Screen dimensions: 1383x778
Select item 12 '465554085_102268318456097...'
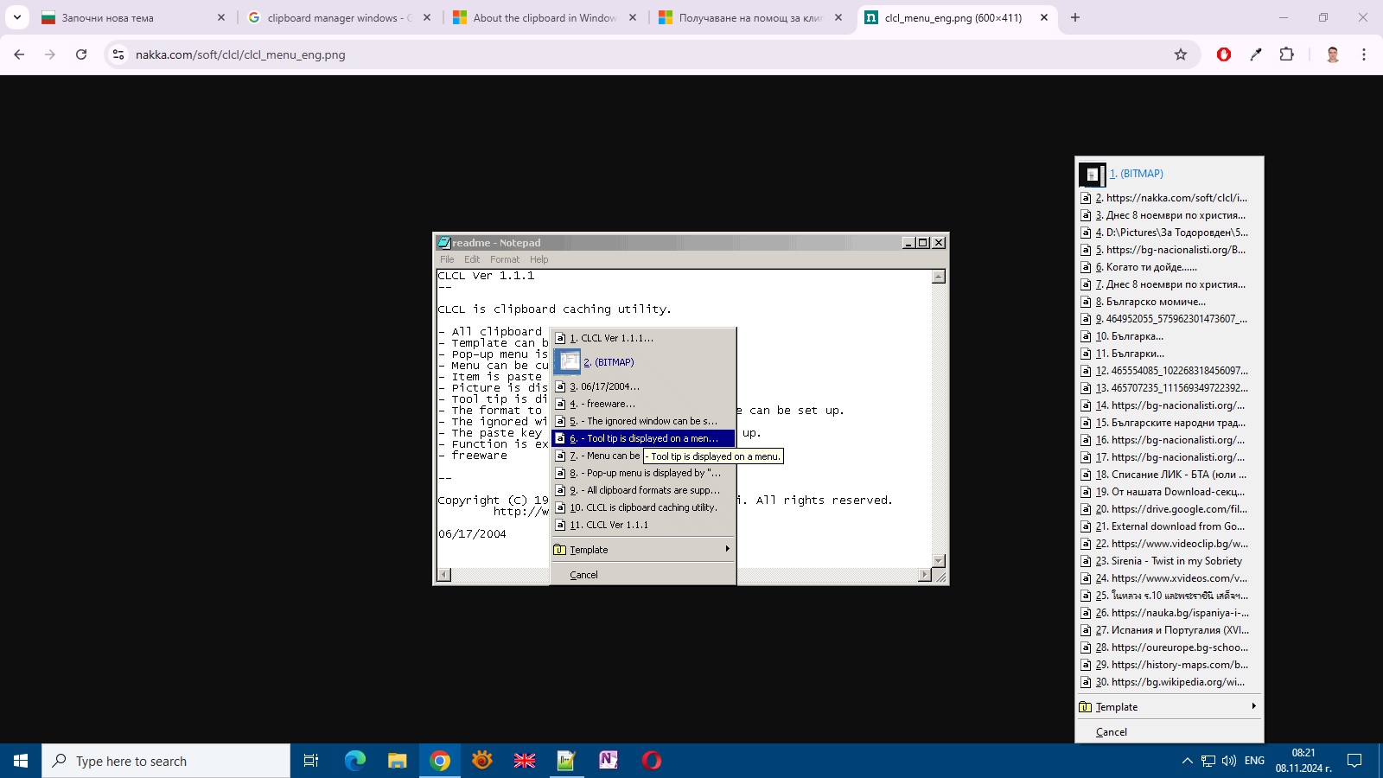click(1169, 371)
